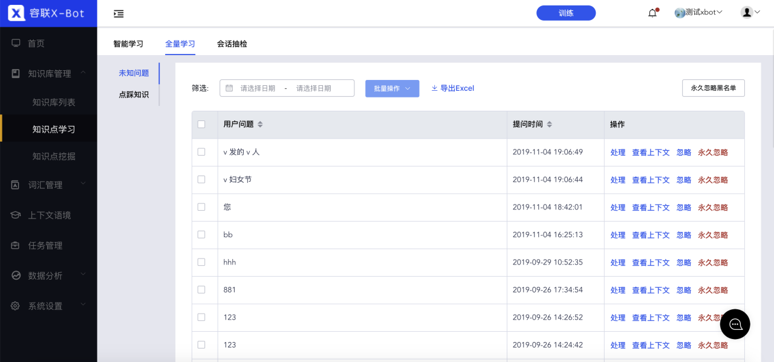Open the 批量操作 dropdown
Viewport: 774px width, 362px height.
click(392, 88)
